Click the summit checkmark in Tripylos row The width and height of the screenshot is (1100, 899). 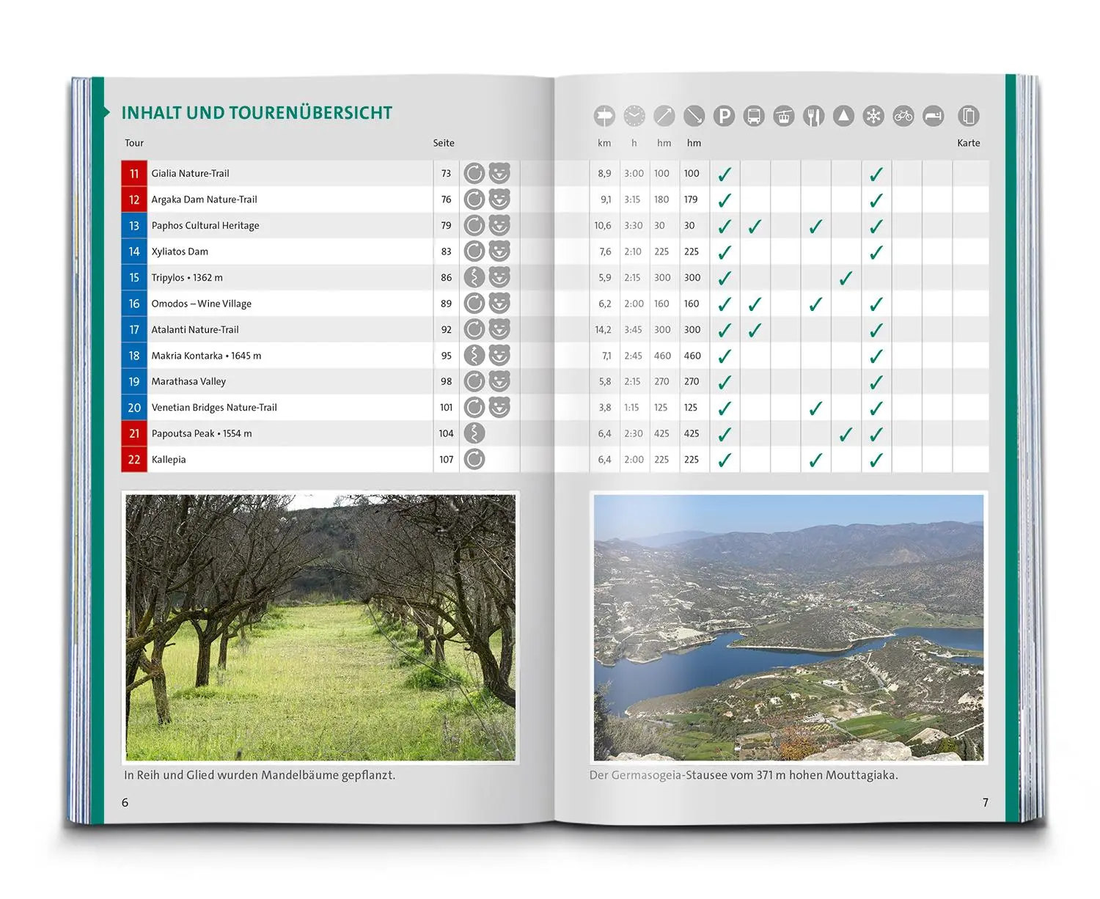tap(846, 278)
